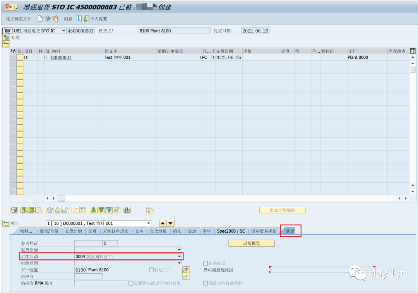Check the 拒绝标识 checkbox
This screenshot has width=418, height=293.
click(205, 263)
